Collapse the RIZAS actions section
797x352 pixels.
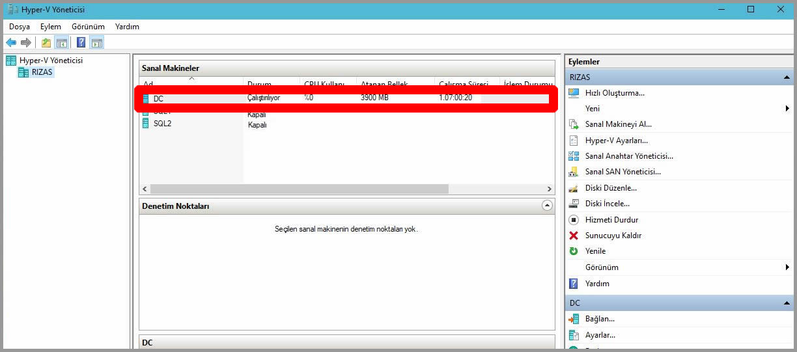point(787,77)
